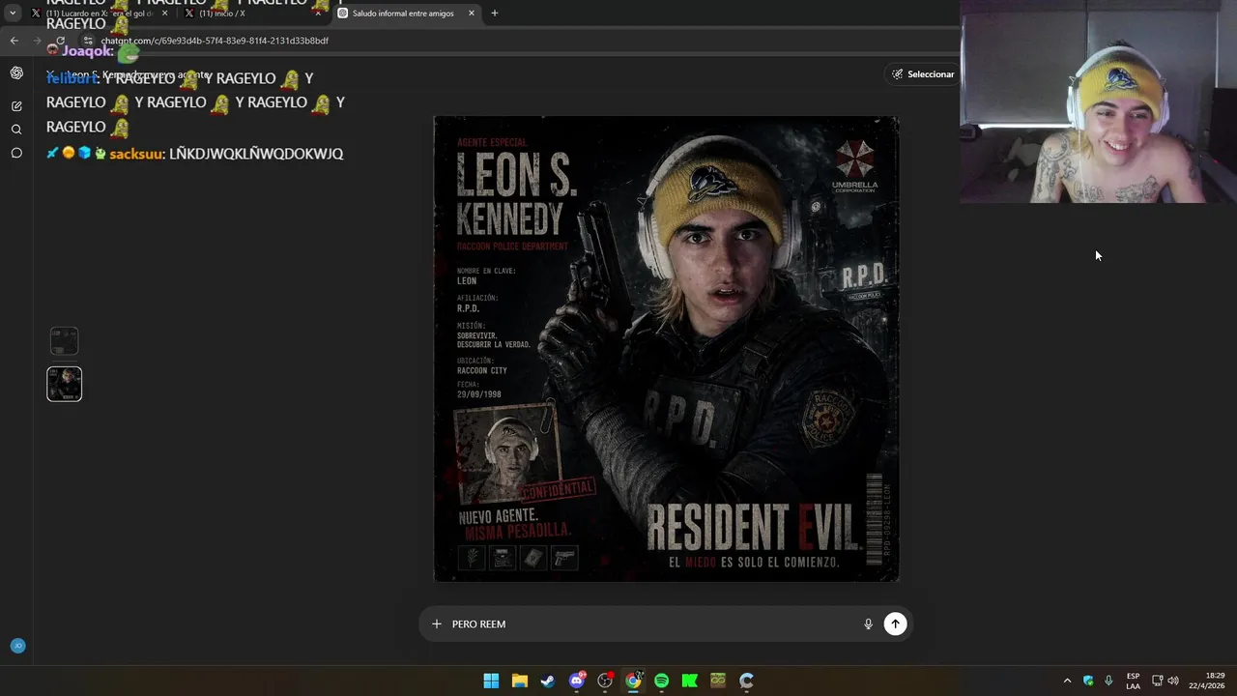1237x696 pixels.
Task: Reload the page with the refresh icon
Action: (x=60, y=41)
